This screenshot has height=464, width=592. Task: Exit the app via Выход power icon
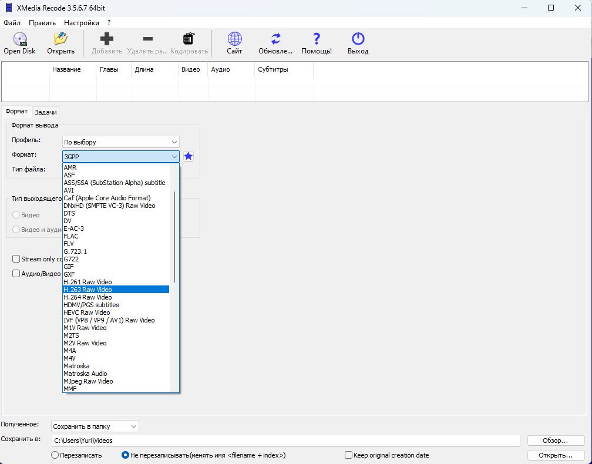358,39
